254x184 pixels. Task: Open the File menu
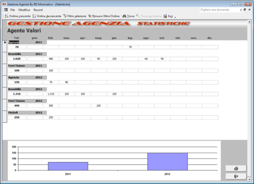click(x=13, y=10)
